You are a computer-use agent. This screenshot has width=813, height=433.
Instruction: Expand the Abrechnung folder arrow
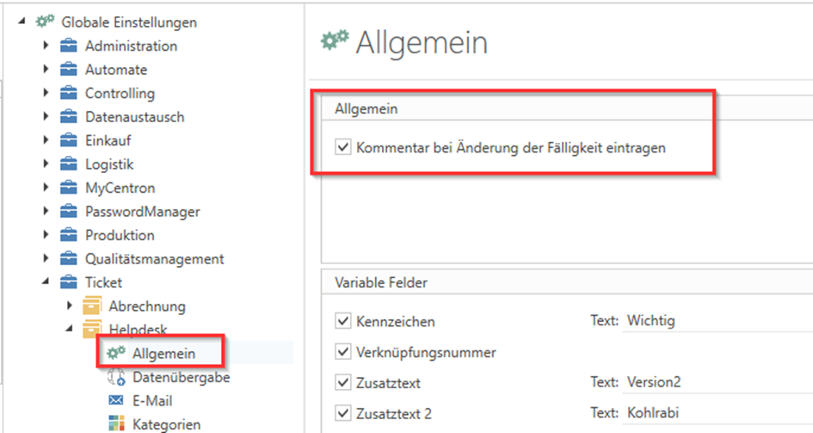click(70, 306)
